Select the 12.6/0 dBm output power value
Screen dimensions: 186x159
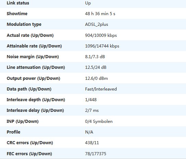96,78
